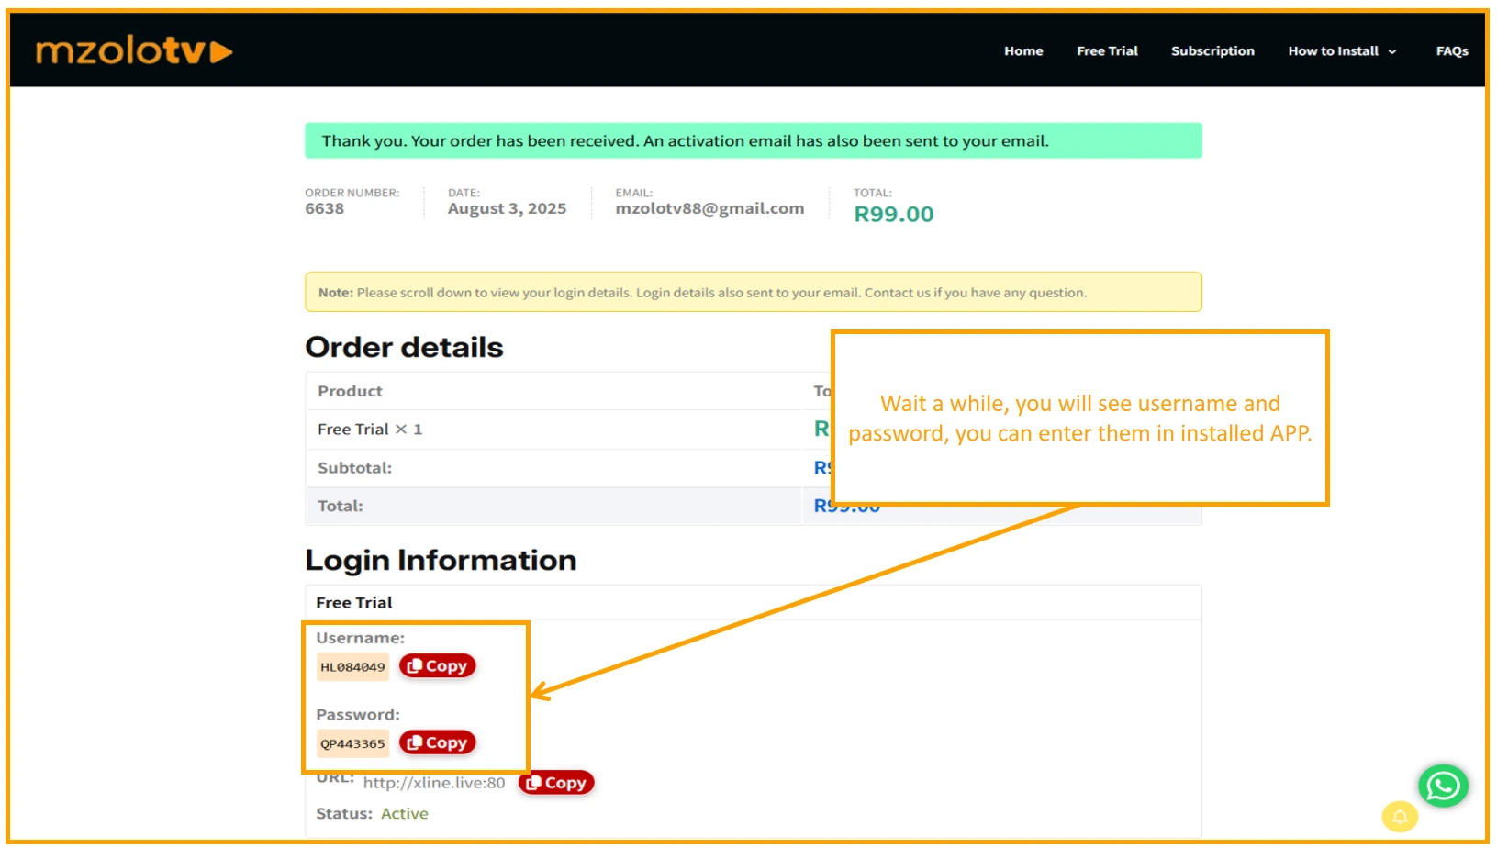Go to Free Trial page
This screenshot has width=1497, height=848.
(x=1107, y=51)
